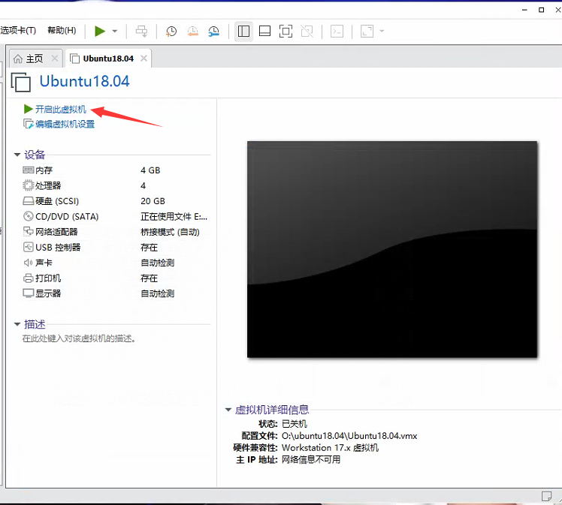Viewport: 562px width, 505px height.
Task: Click the send Ctrl+Alt+Del toolbar icon
Action: (141, 31)
